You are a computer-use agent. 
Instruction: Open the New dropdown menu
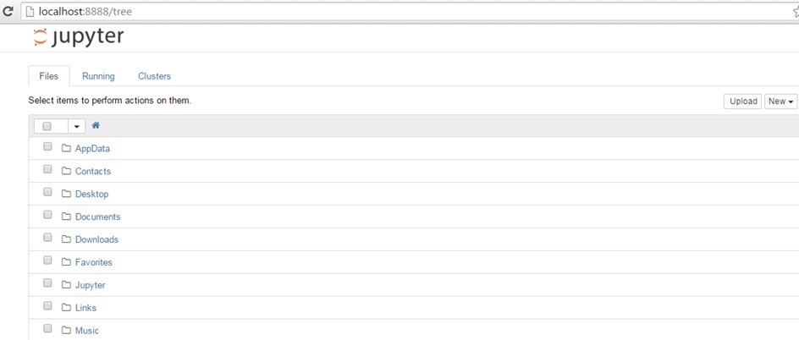pyautogui.click(x=780, y=101)
